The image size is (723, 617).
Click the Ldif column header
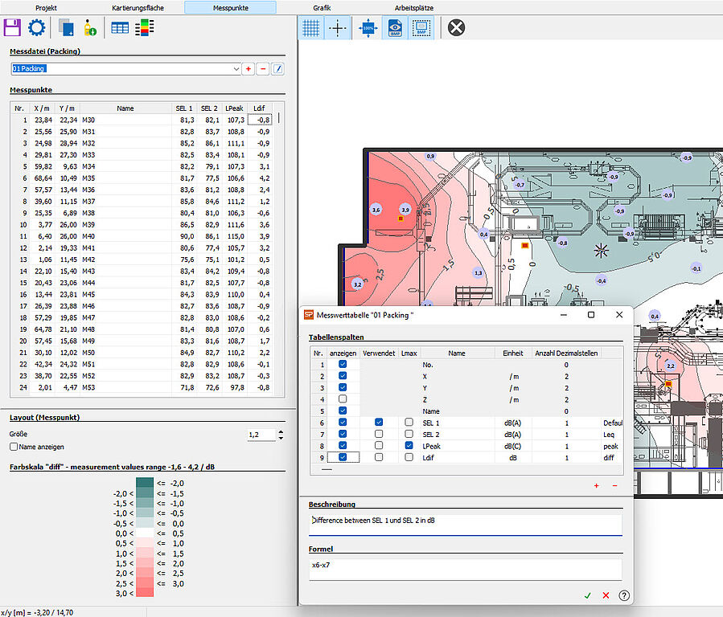258,108
